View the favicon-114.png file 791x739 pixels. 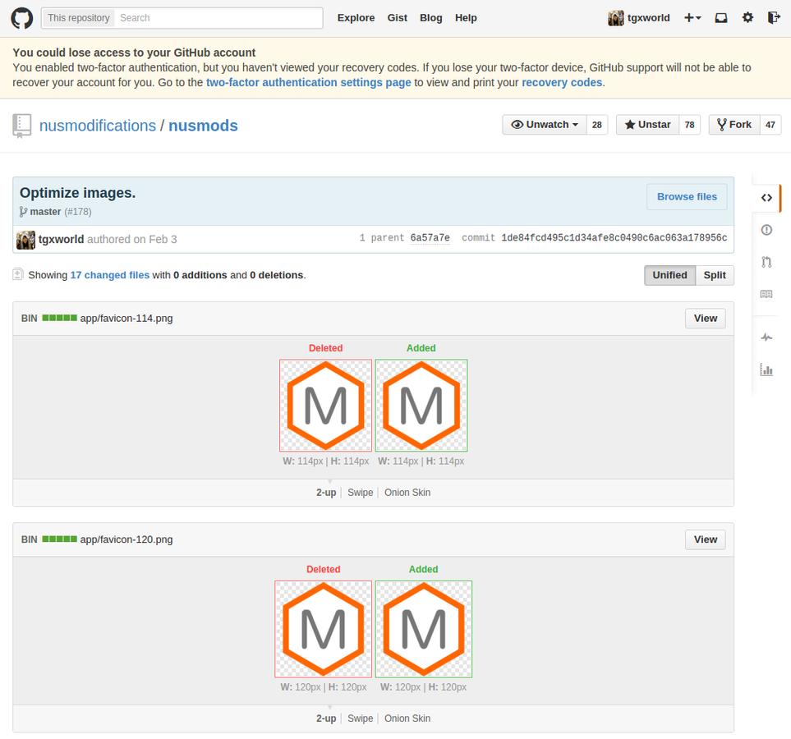[x=705, y=319]
